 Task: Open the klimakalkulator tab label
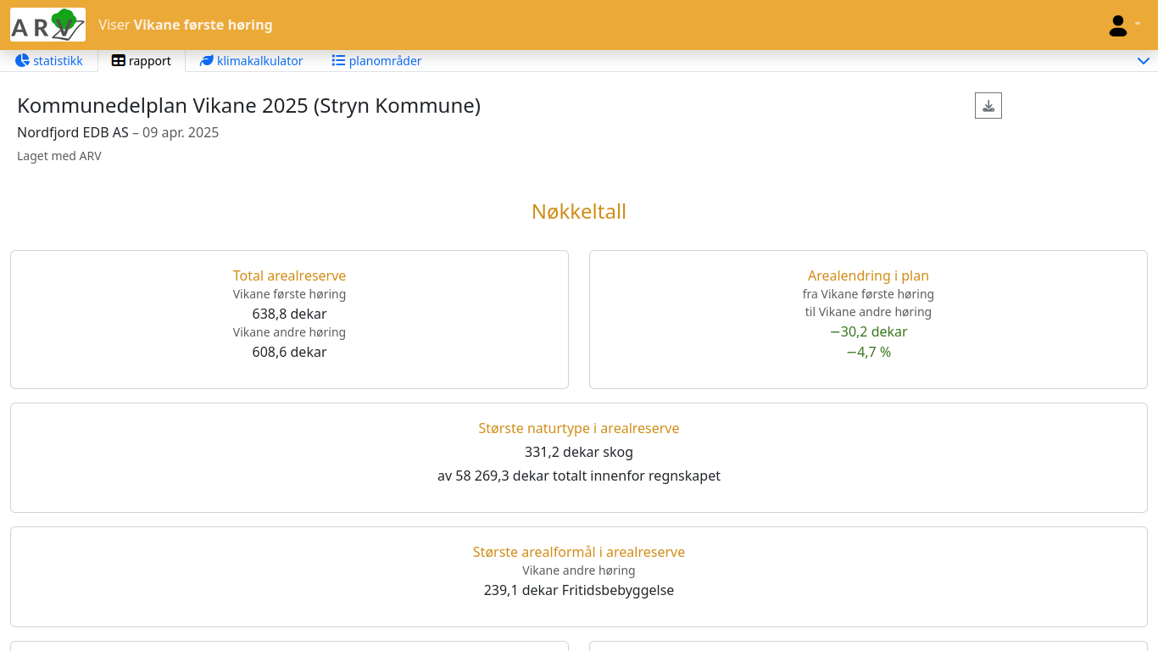click(259, 61)
